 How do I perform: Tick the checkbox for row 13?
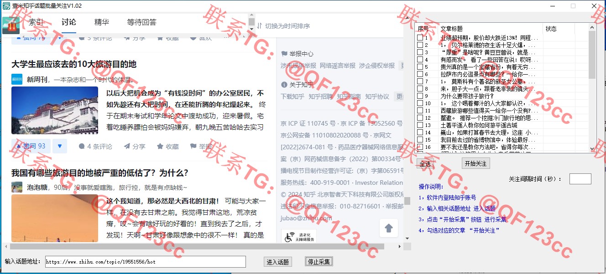[420, 125]
